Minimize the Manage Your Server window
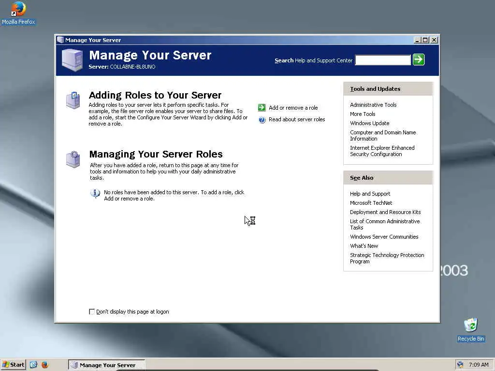495x371 pixels. pyautogui.click(x=417, y=40)
